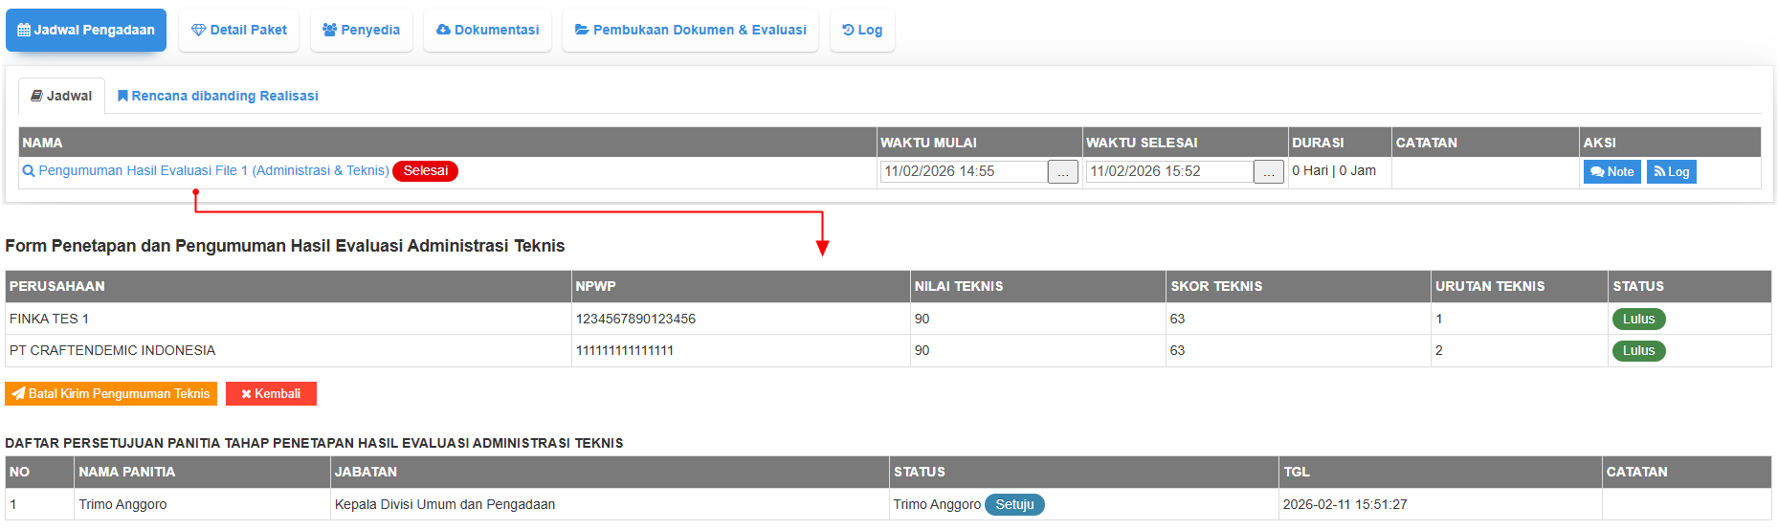1778x530 pixels.
Task: Click Lulus badge for PT CRAFTENDEMIC INDONESIA
Action: click(1638, 351)
